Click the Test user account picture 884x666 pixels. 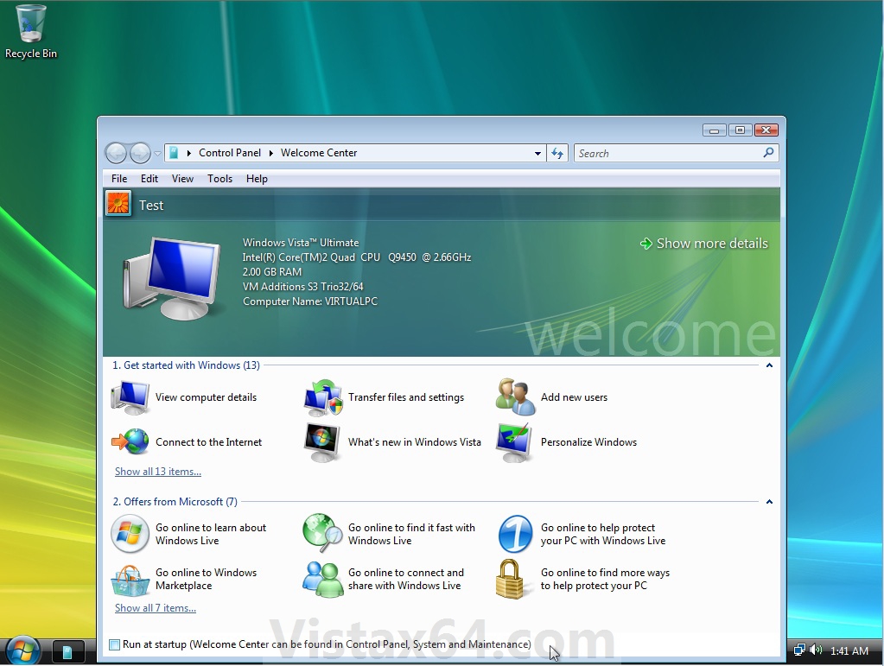tap(118, 203)
